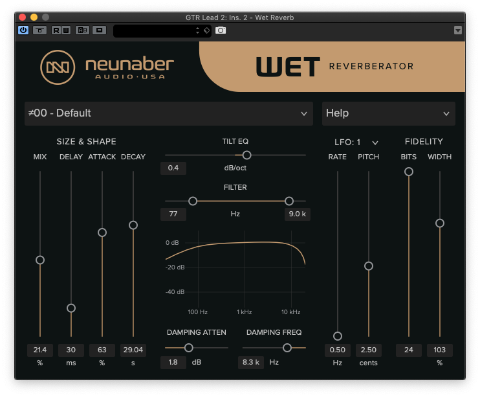Click the REVERBERATOR text
Image resolution: width=480 pixels, height=397 pixels.
pos(371,66)
